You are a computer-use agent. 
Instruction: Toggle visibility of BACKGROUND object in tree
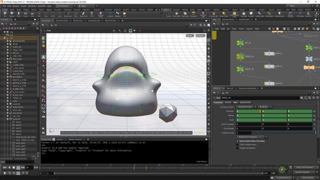coord(7,41)
